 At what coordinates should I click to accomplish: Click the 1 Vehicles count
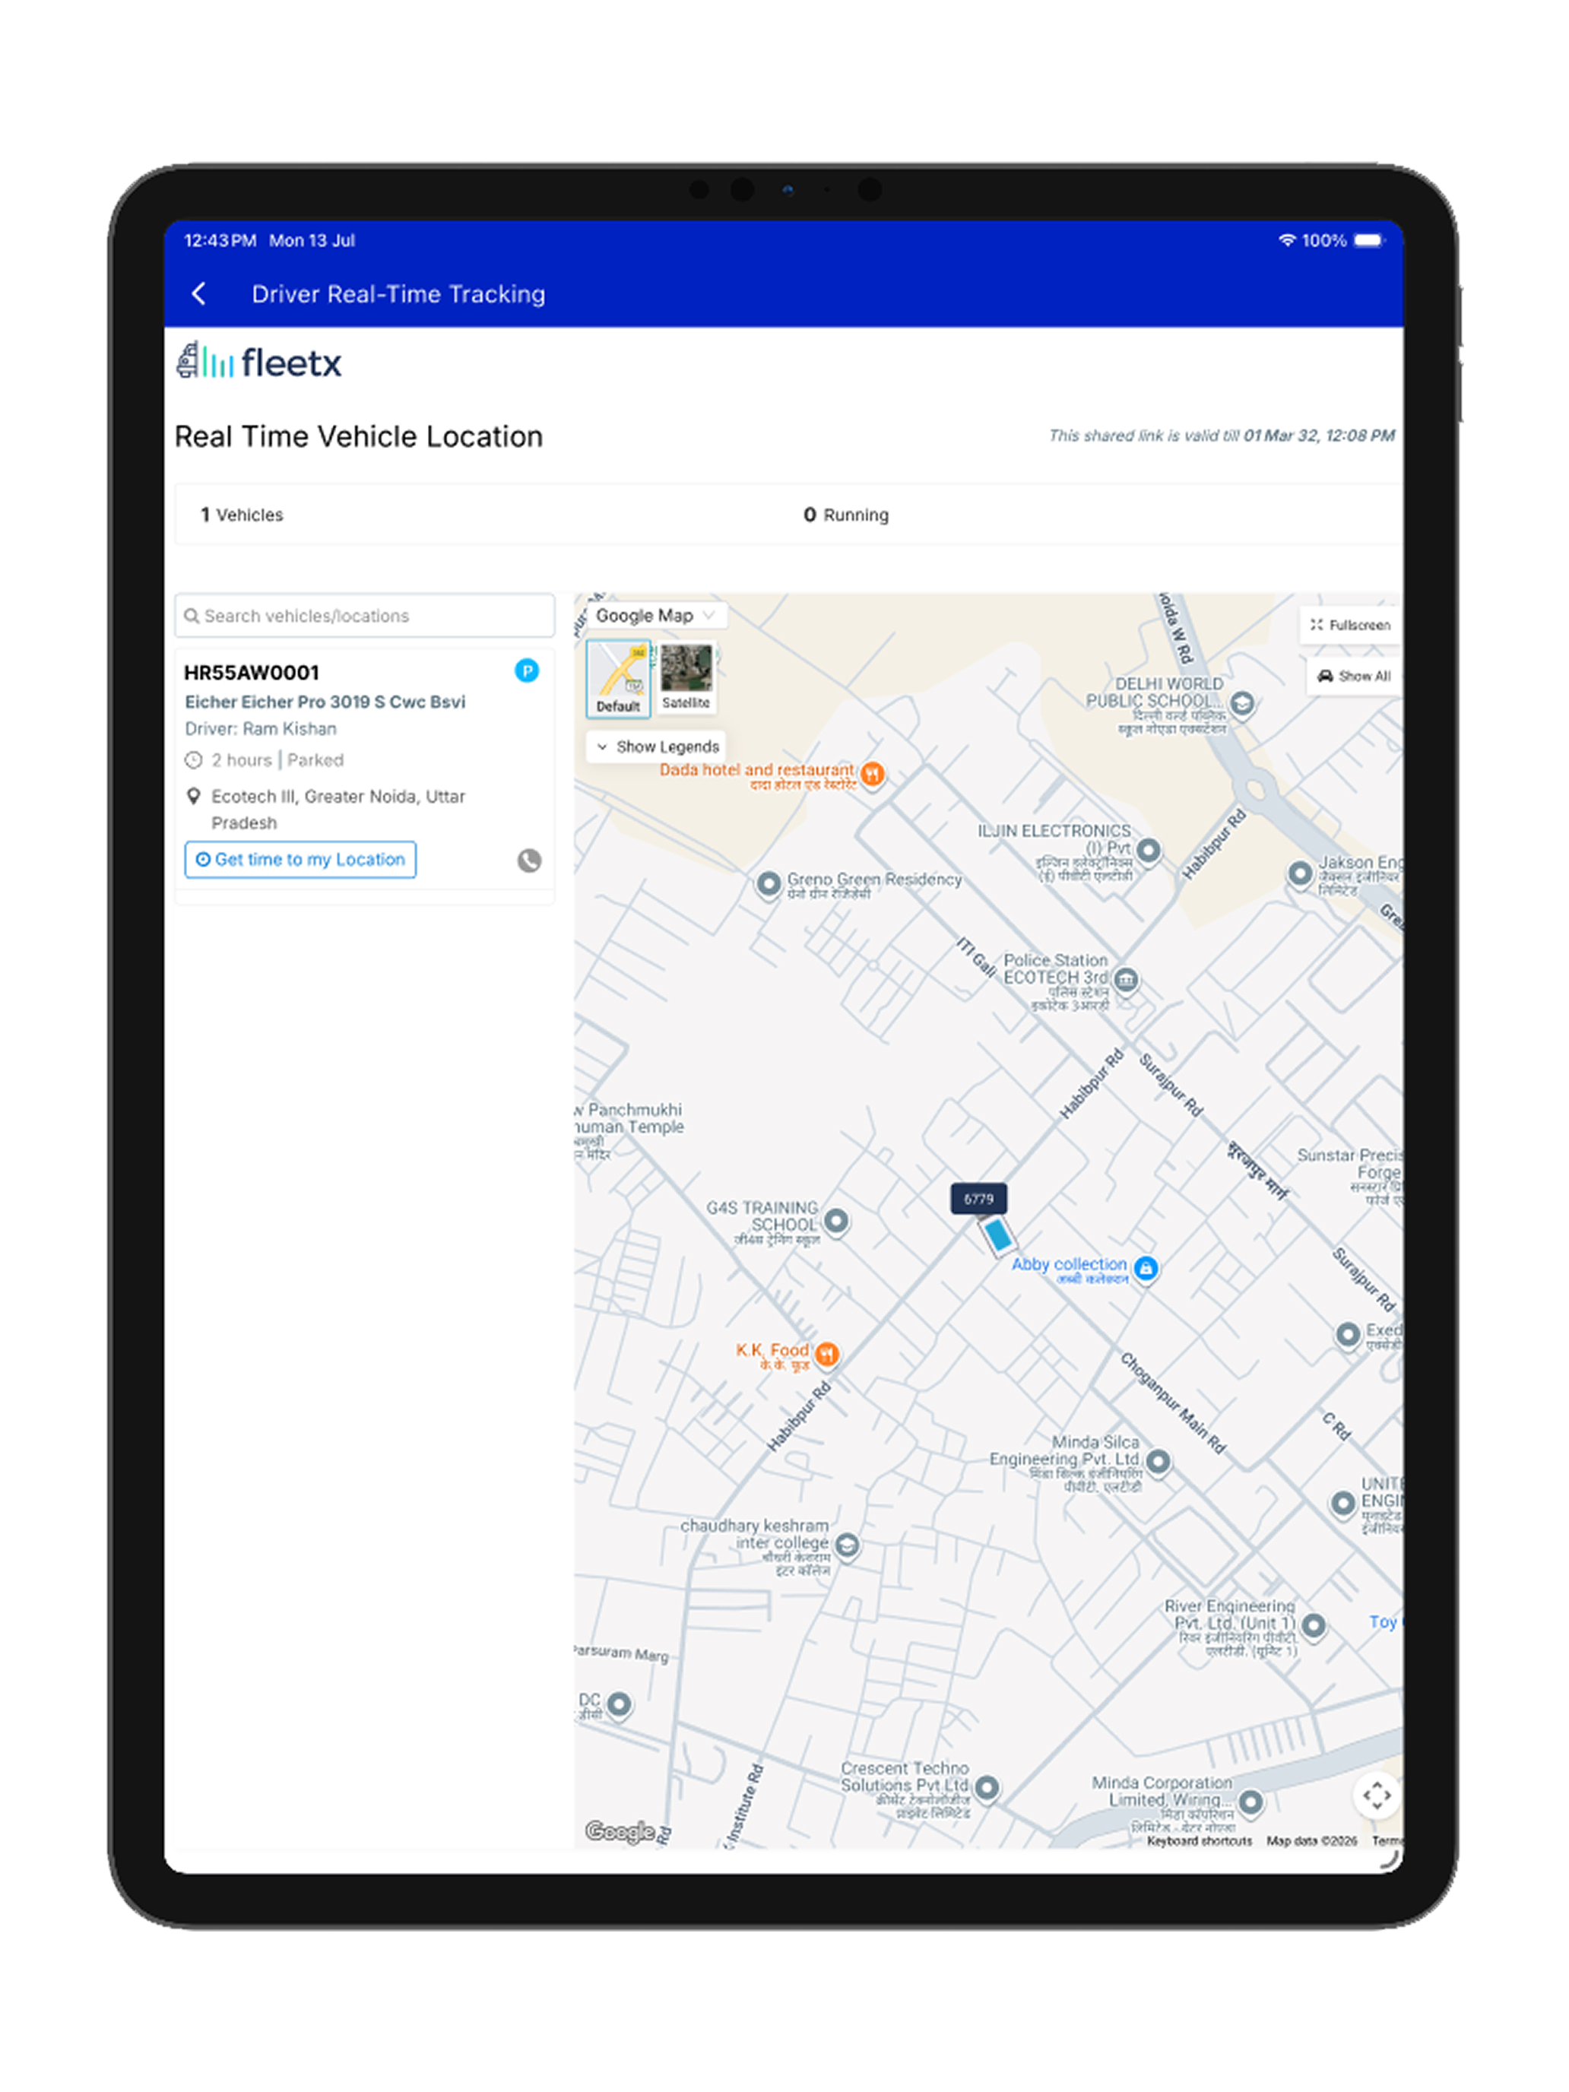(x=241, y=515)
